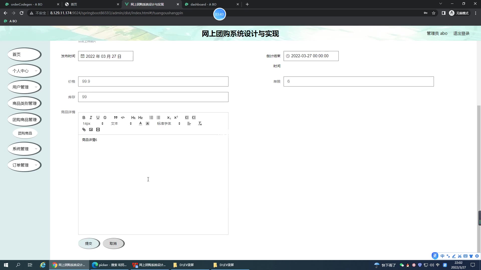Increase paragraph indent

coord(194,117)
